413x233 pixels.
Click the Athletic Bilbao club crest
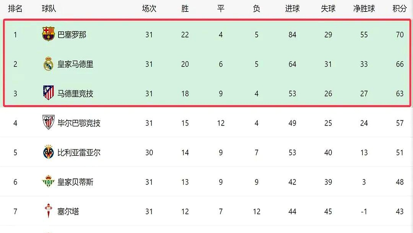[48, 123]
